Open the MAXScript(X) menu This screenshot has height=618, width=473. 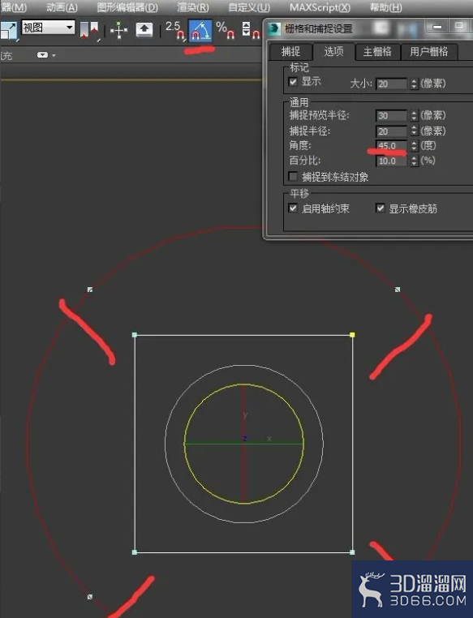320,7
